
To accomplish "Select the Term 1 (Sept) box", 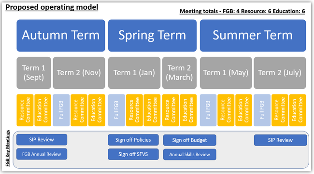I will point(34,73).
